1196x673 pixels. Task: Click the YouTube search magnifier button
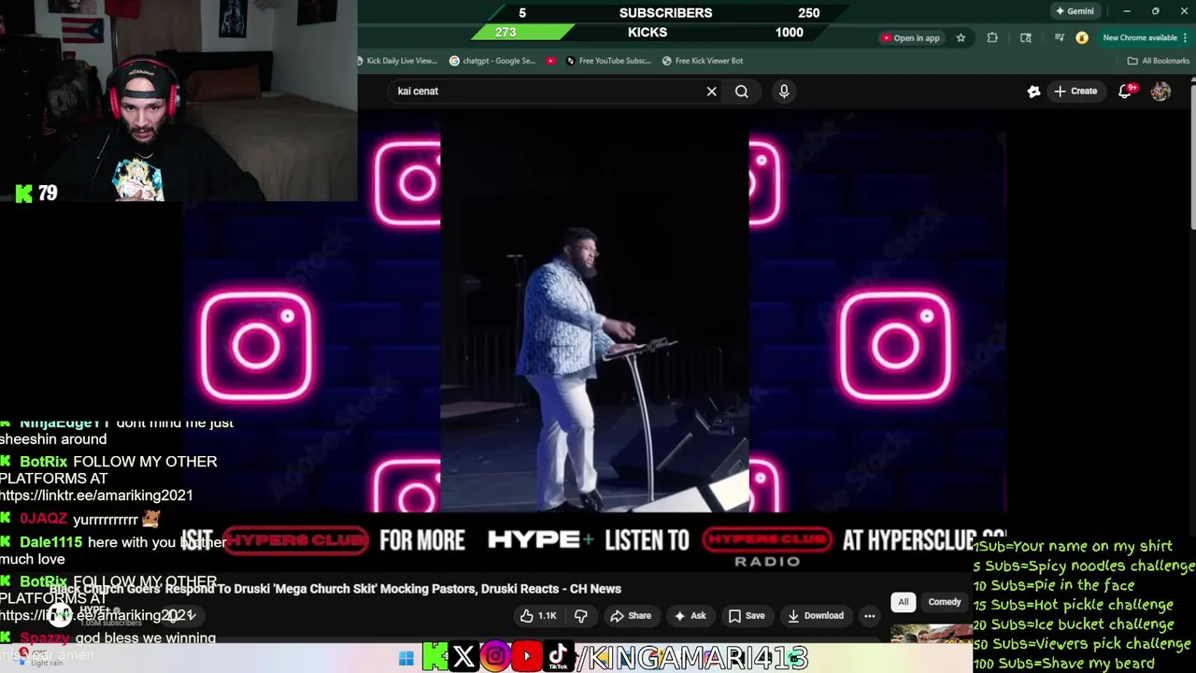pyautogui.click(x=742, y=91)
